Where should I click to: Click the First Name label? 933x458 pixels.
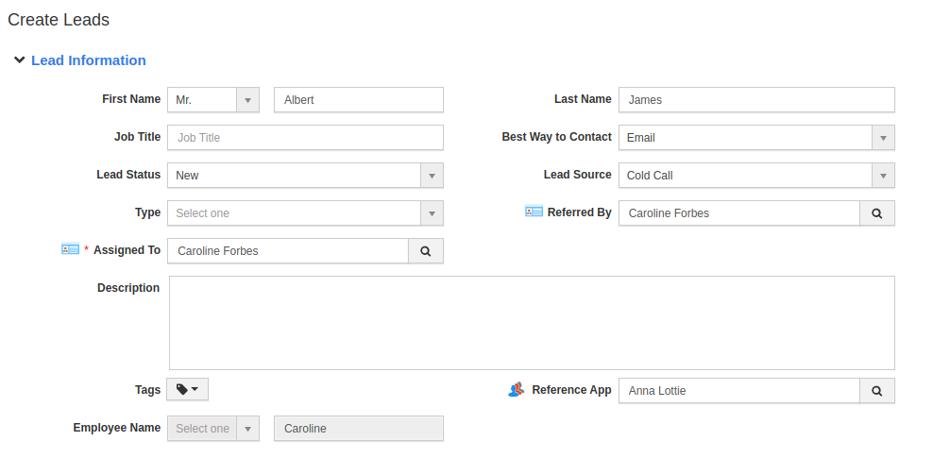pyautogui.click(x=131, y=99)
